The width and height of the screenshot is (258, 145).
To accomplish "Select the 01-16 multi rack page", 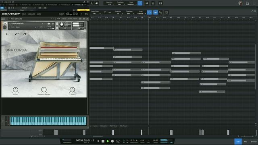I will (58, 19).
